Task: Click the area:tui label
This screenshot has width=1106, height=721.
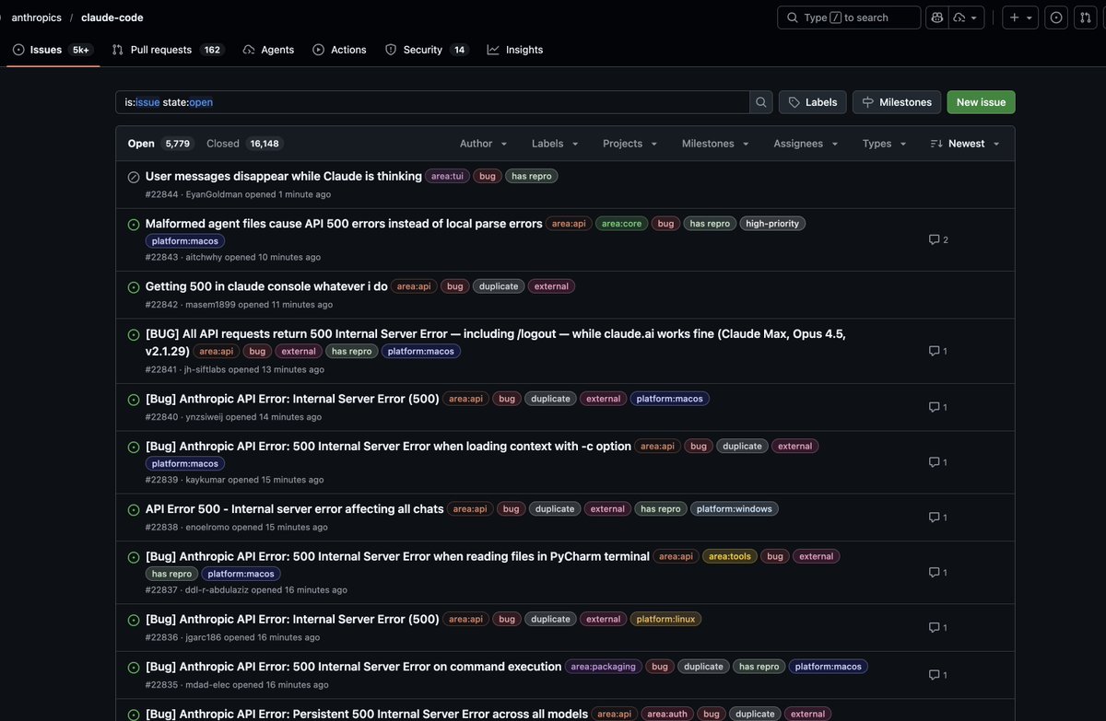Action: click(x=448, y=176)
